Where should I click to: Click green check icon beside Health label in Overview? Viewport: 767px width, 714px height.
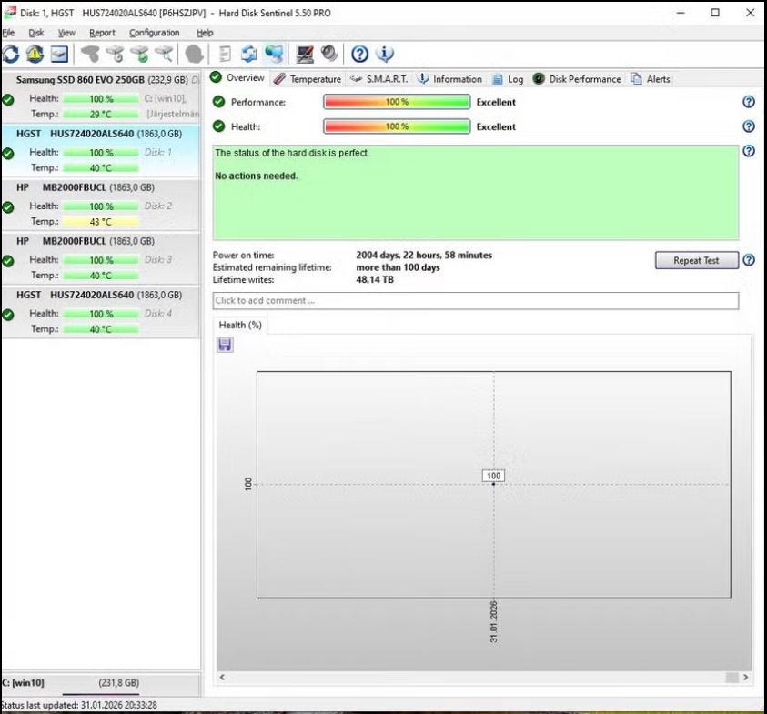point(218,126)
